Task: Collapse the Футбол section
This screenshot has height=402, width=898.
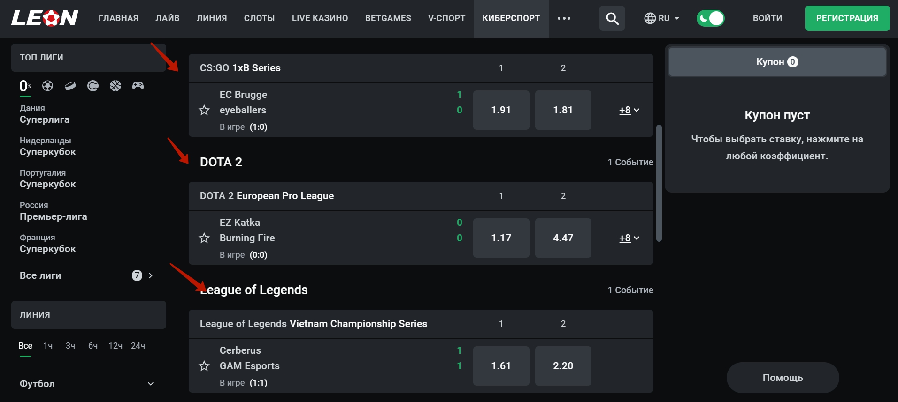Action: pos(150,383)
